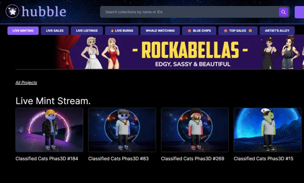This screenshot has width=304, height=183.
Task: Open Classified Cats Phas3D #83 thumbnail
Action: point(122,130)
